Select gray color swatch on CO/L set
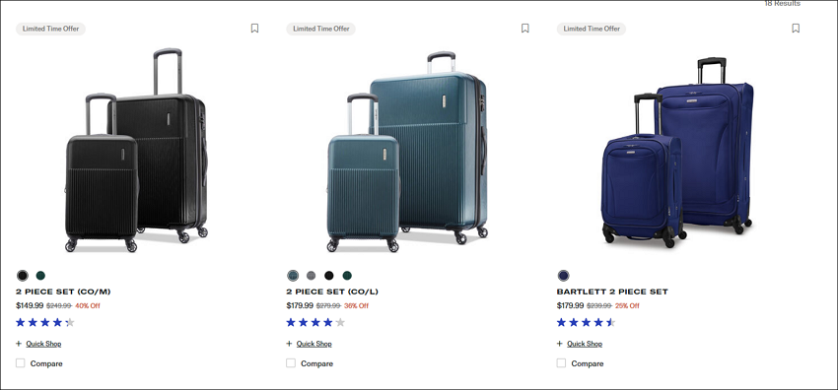 point(311,276)
